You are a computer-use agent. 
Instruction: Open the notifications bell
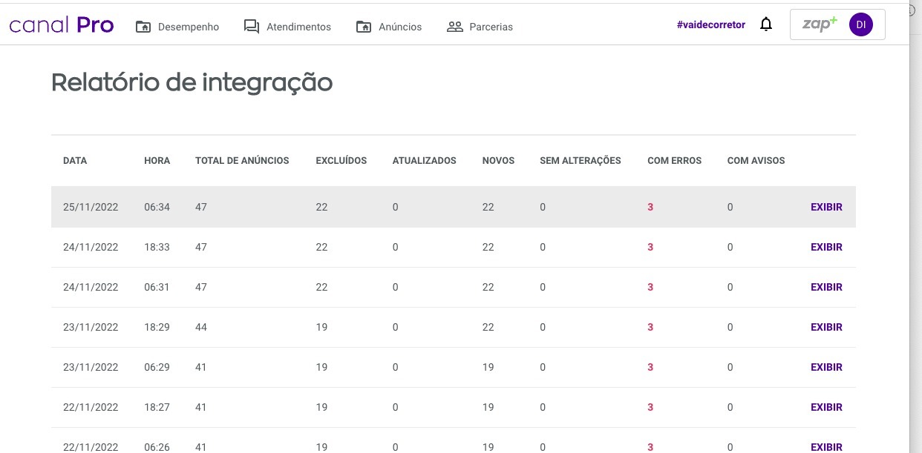766,24
